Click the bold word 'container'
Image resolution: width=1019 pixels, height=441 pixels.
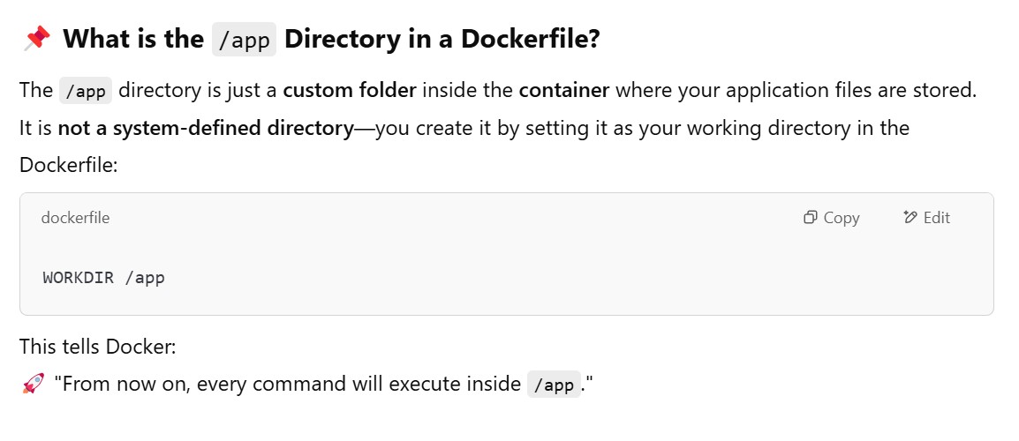point(563,91)
